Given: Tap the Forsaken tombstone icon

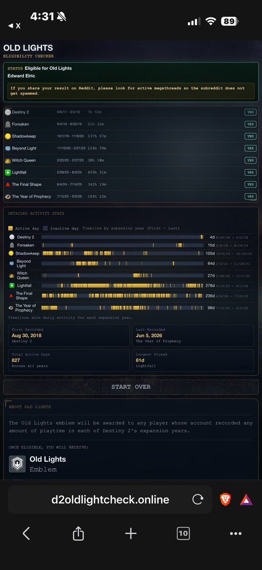Looking at the screenshot, I should pos(8,124).
